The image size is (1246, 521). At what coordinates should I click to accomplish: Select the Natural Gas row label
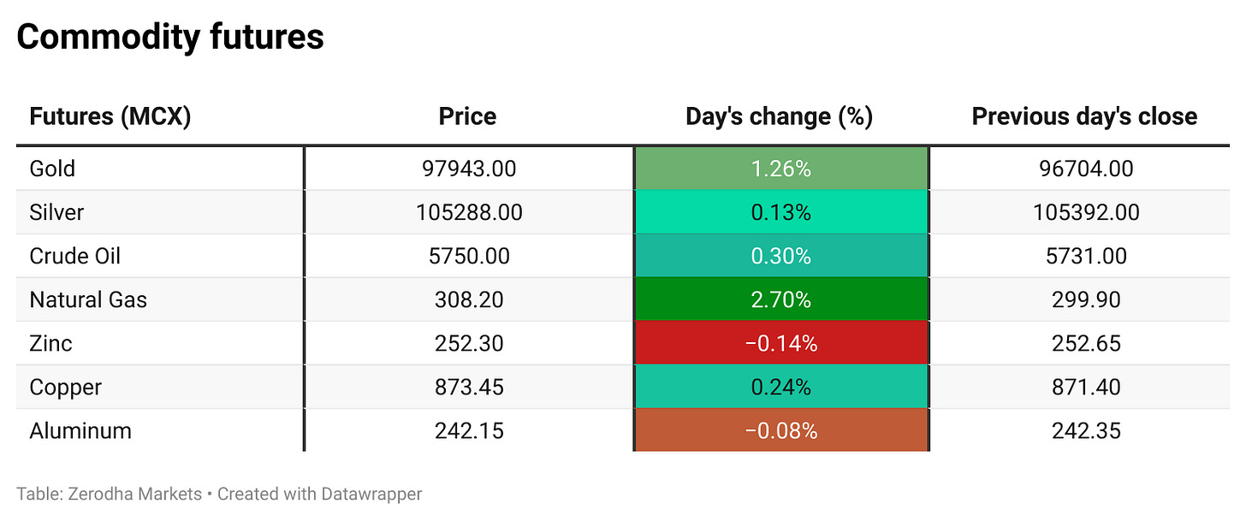(x=88, y=299)
